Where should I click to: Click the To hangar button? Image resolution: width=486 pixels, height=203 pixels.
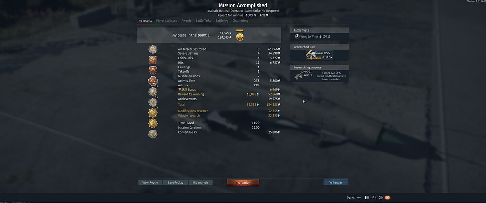click(335, 183)
